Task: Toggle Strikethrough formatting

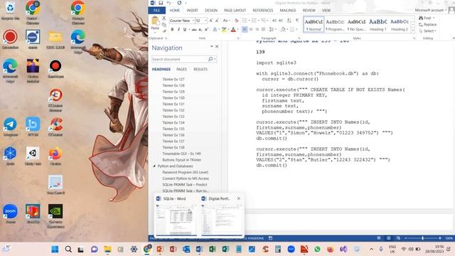Action: 194,29
